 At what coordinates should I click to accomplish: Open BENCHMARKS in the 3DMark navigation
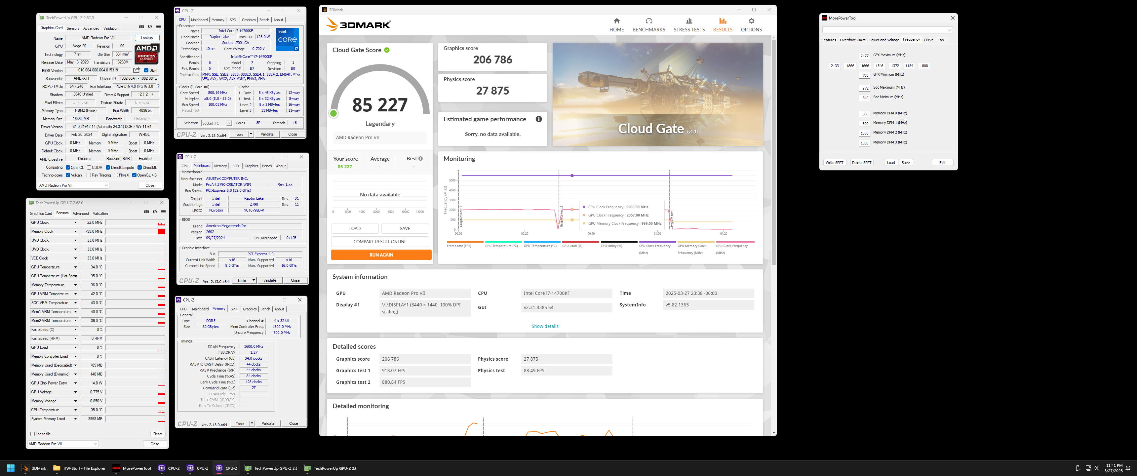coord(648,25)
